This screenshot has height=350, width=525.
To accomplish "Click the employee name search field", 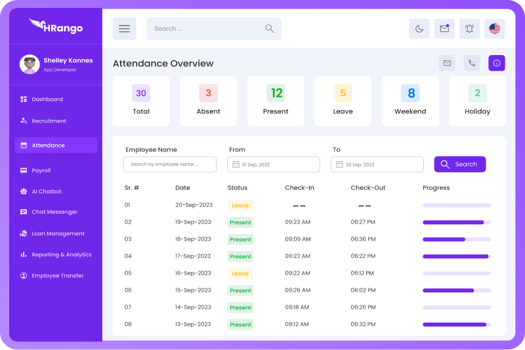I will (170, 165).
